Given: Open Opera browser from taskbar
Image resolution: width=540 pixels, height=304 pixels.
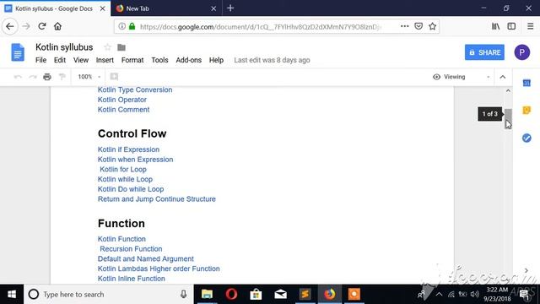Looking at the screenshot, I should (x=231, y=295).
